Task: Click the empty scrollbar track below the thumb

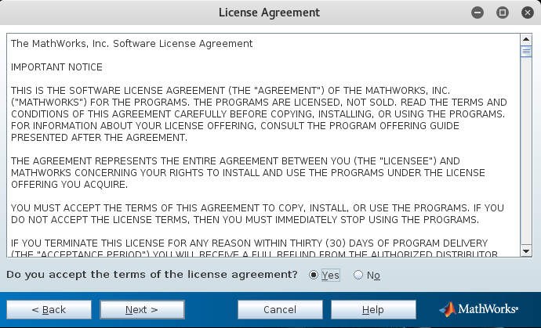Action: (x=526, y=152)
